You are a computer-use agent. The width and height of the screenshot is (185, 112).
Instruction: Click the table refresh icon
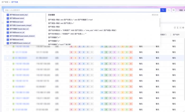(175, 27)
